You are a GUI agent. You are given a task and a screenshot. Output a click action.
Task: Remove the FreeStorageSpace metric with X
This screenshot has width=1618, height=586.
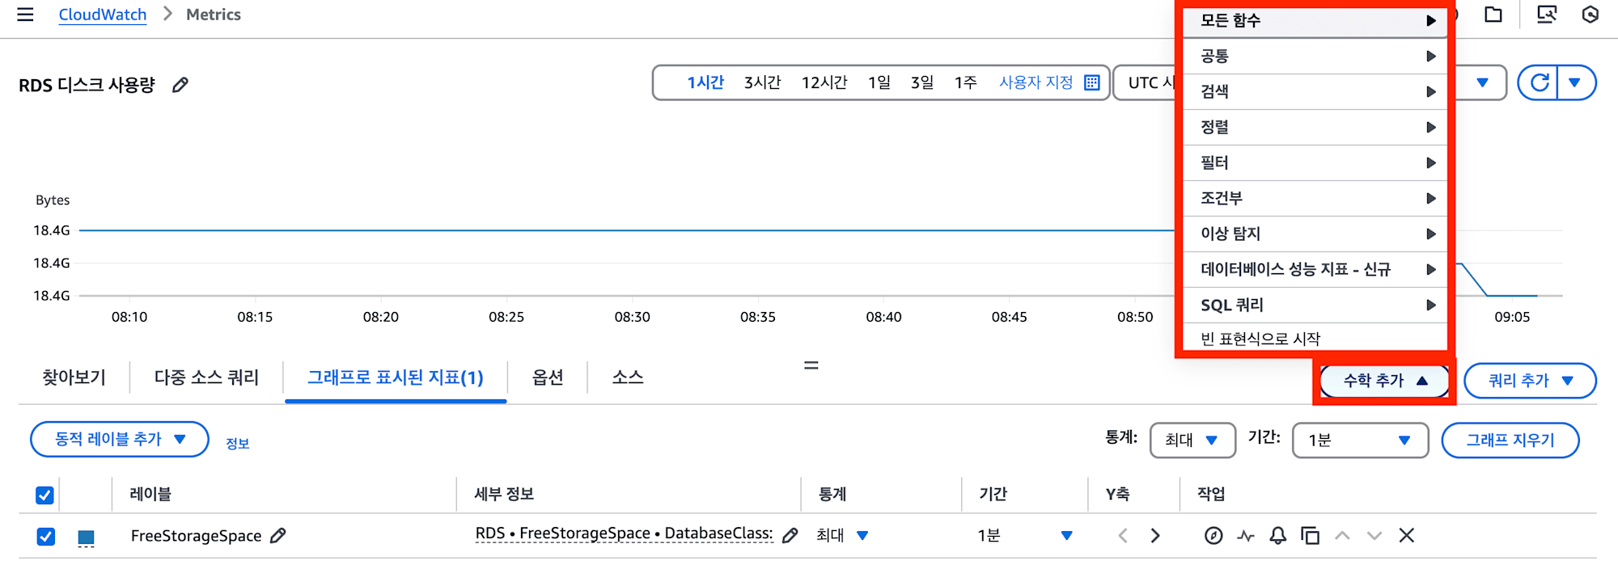pyautogui.click(x=1406, y=535)
